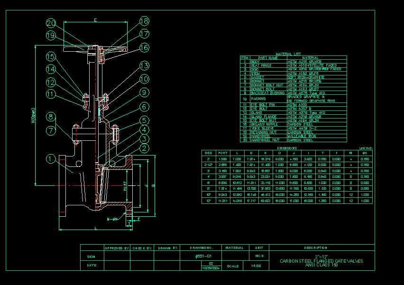
Task: Select the '2-1/2"' size row label
Action: (208, 165)
